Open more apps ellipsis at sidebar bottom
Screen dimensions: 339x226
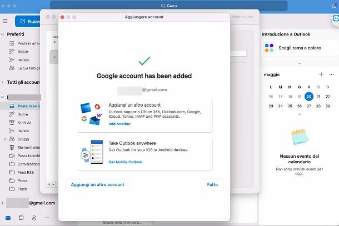pyautogui.click(x=47, y=218)
